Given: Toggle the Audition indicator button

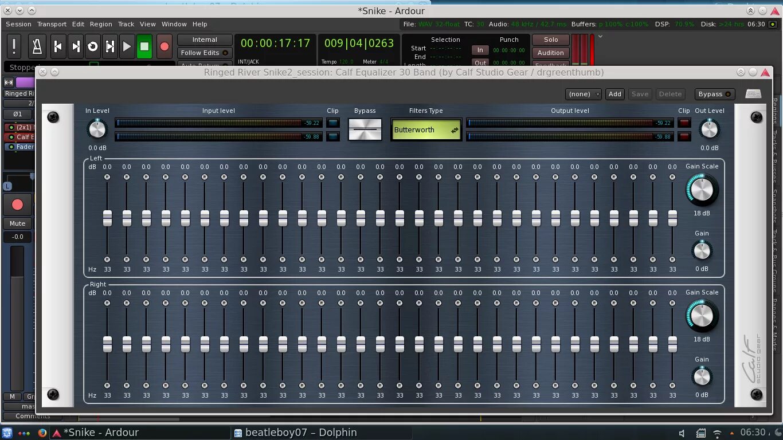Looking at the screenshot, I should point(551,53).
